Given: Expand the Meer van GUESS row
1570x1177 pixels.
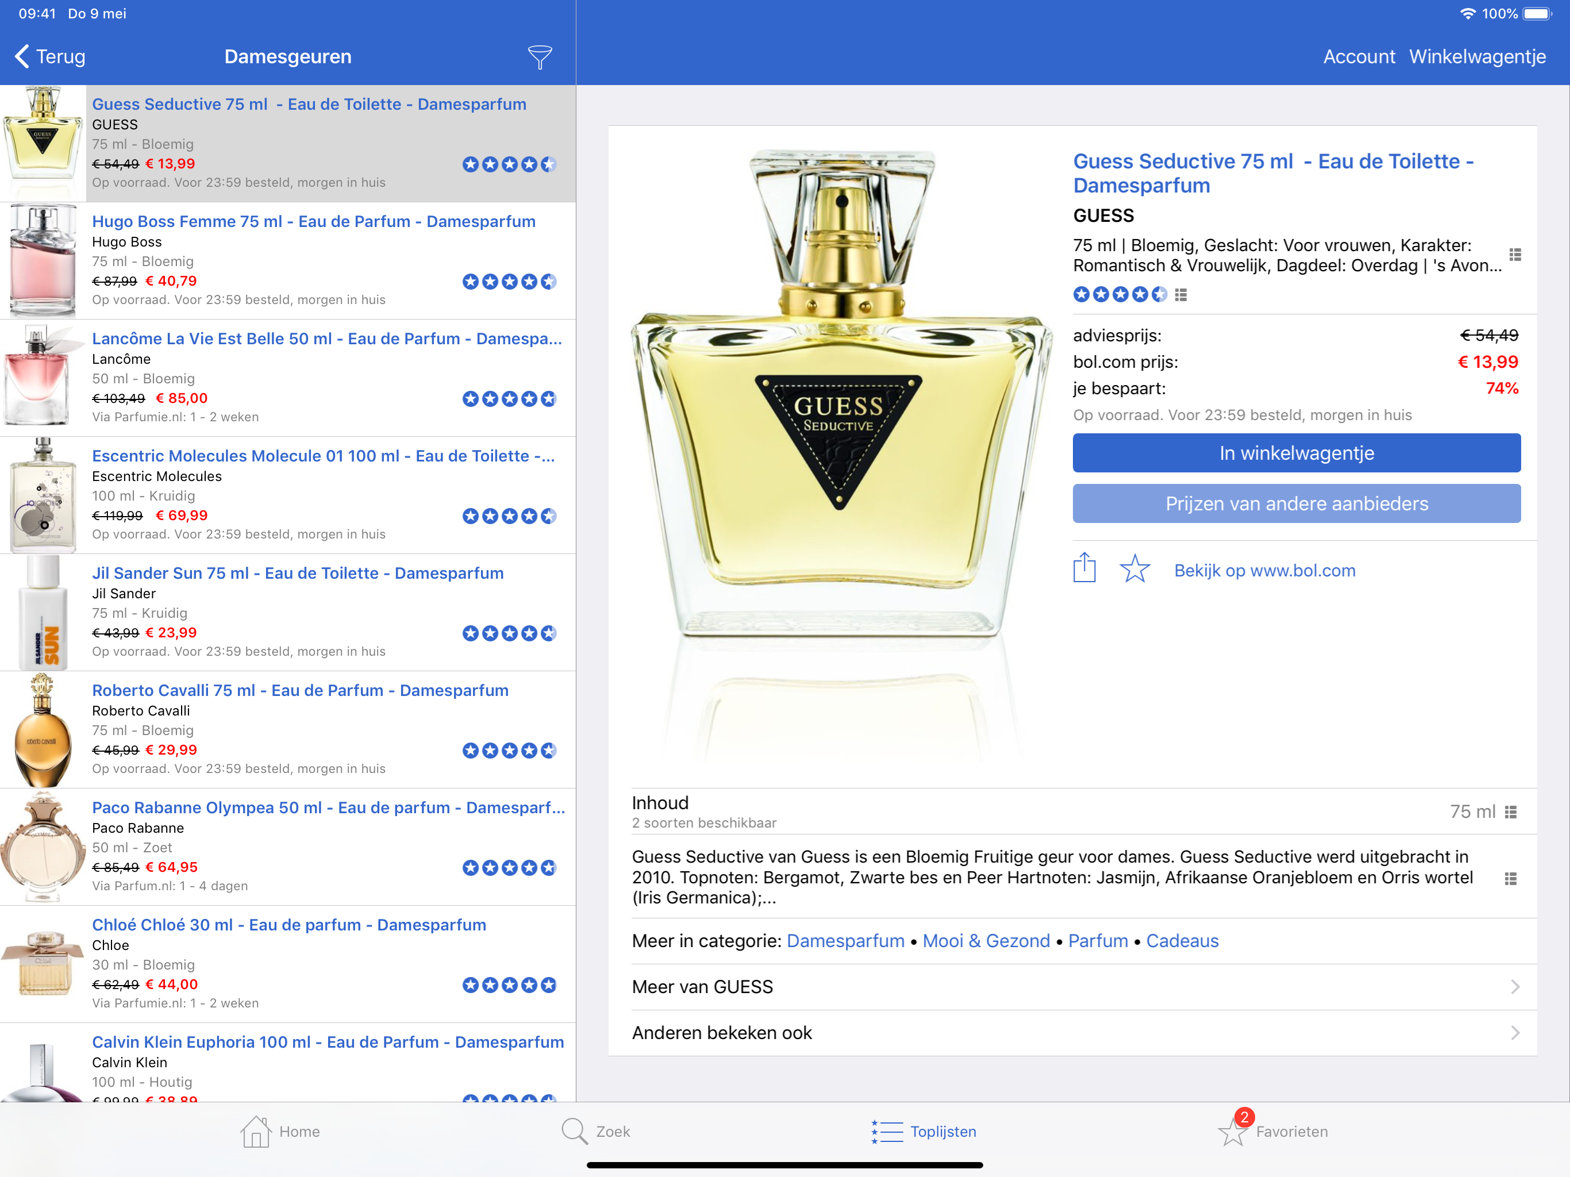Looking at the screenshot, I should coord(1083,987).
